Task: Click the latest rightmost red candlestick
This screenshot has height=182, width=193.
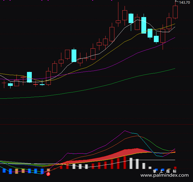Action: coord(175,12)
